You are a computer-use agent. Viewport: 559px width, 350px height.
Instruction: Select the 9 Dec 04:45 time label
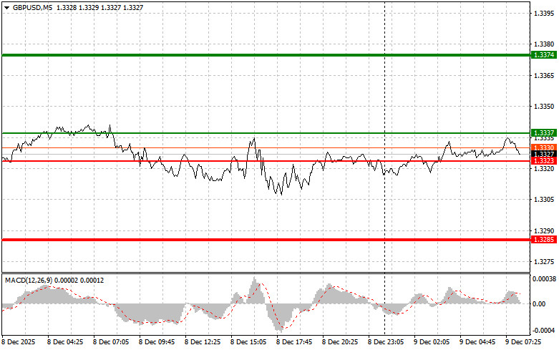click(477, 342)
